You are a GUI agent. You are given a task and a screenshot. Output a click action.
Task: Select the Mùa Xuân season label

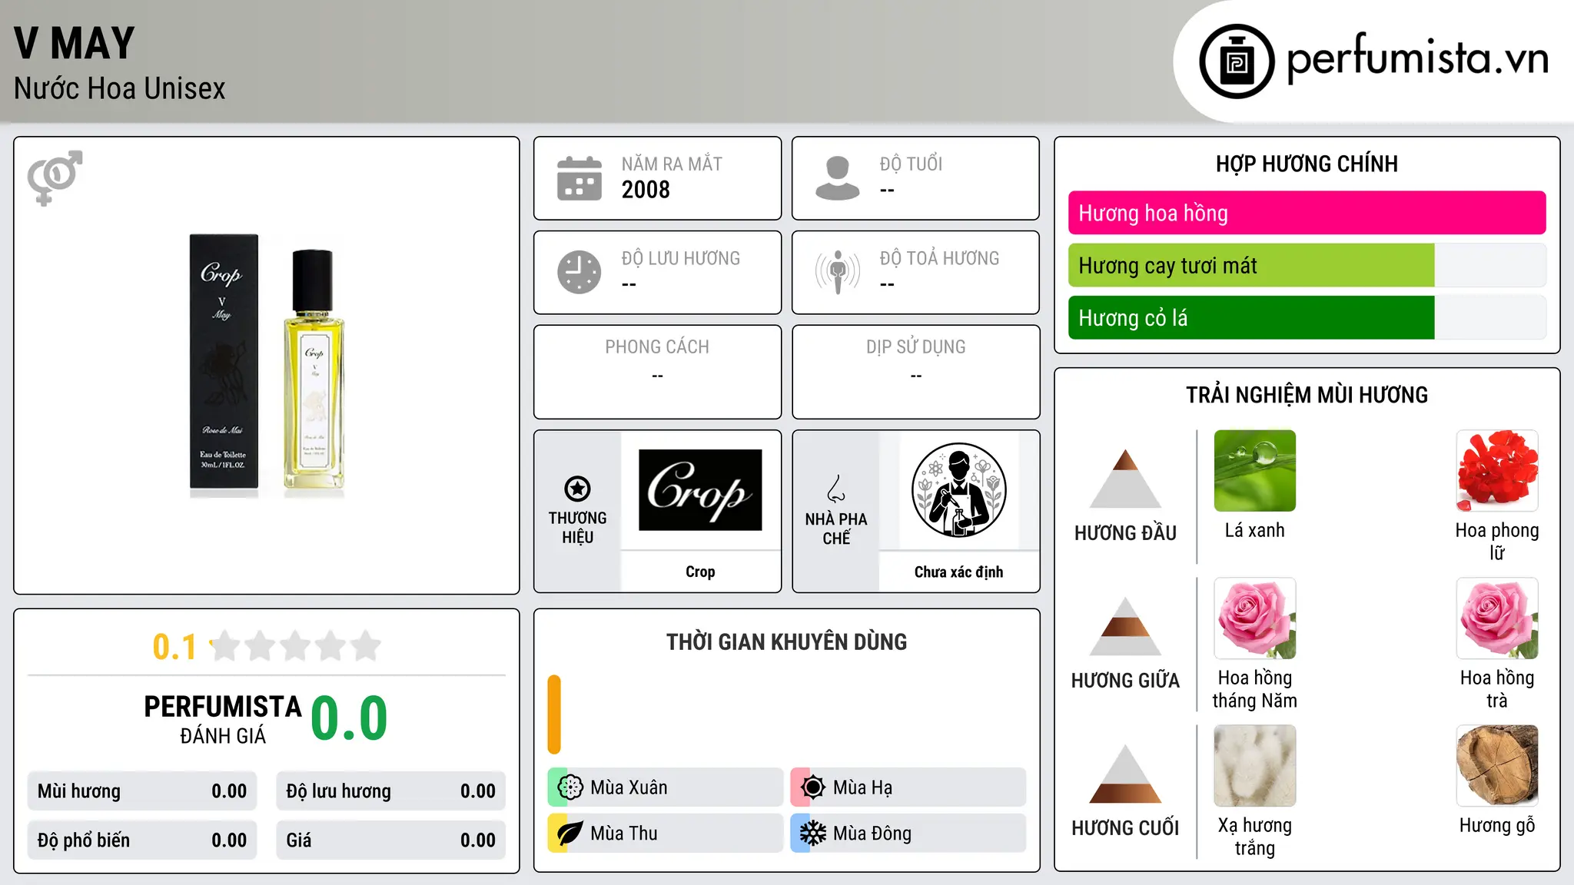tap(629, 787)
